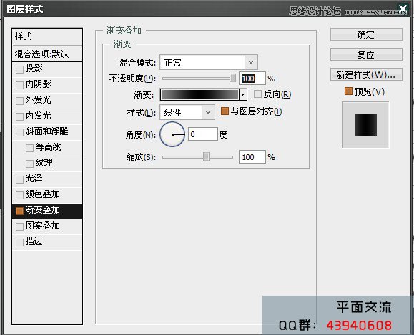
Task: Enable 投影 effect checkbox
Action: (19, 69)
